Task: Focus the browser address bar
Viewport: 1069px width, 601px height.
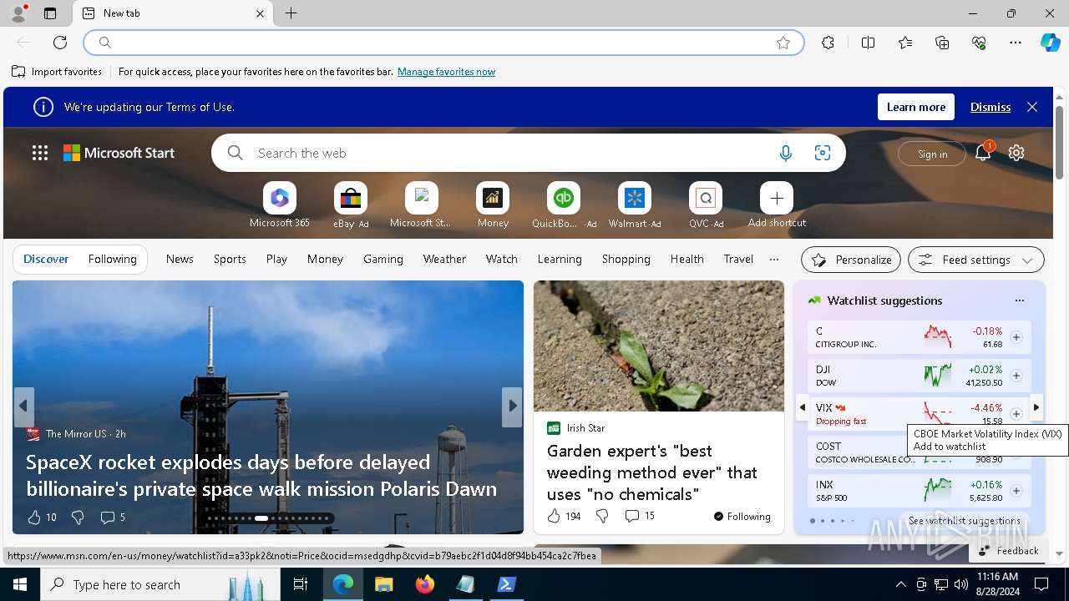Action: (443, 43)
